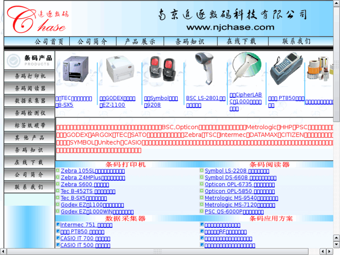The image size is (340, 255).
Task: Click the PT850 data collector thumbnail
Action: 286,69
